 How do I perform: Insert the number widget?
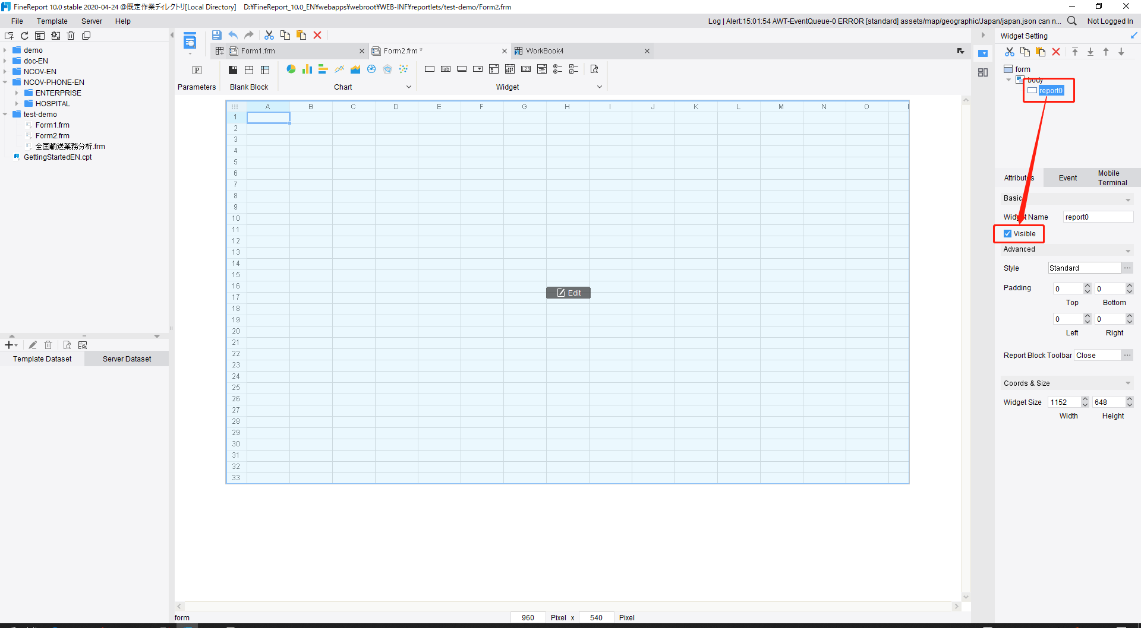click(526, 69)
